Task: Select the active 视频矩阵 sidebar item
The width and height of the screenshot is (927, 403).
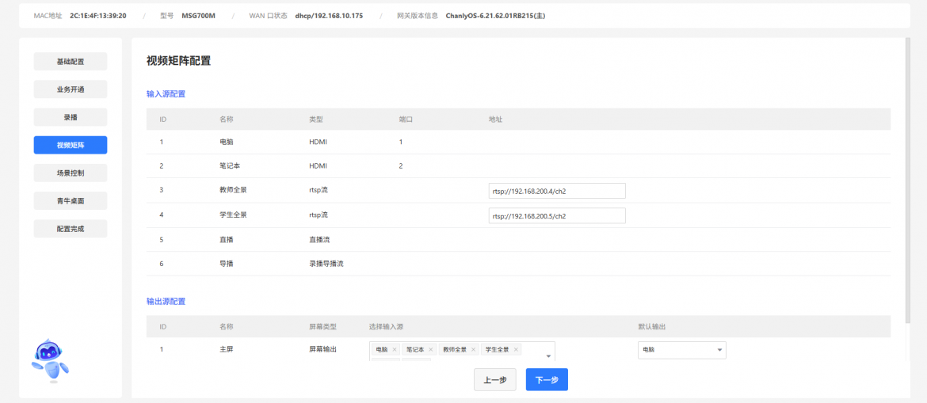Action: coord(71,145)
